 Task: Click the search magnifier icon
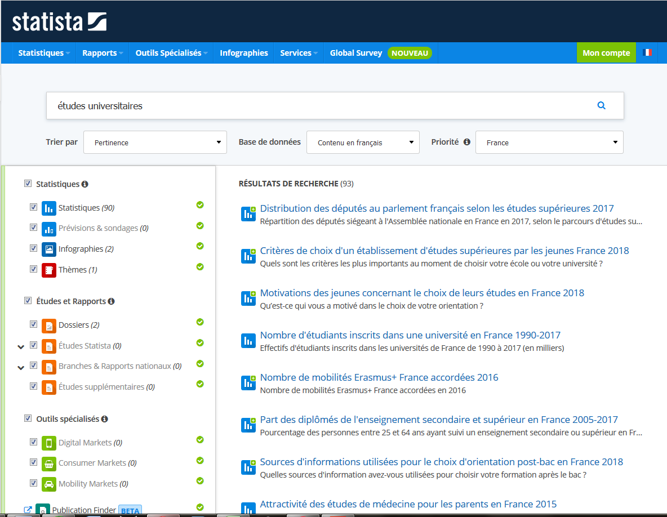click(601, 105)
